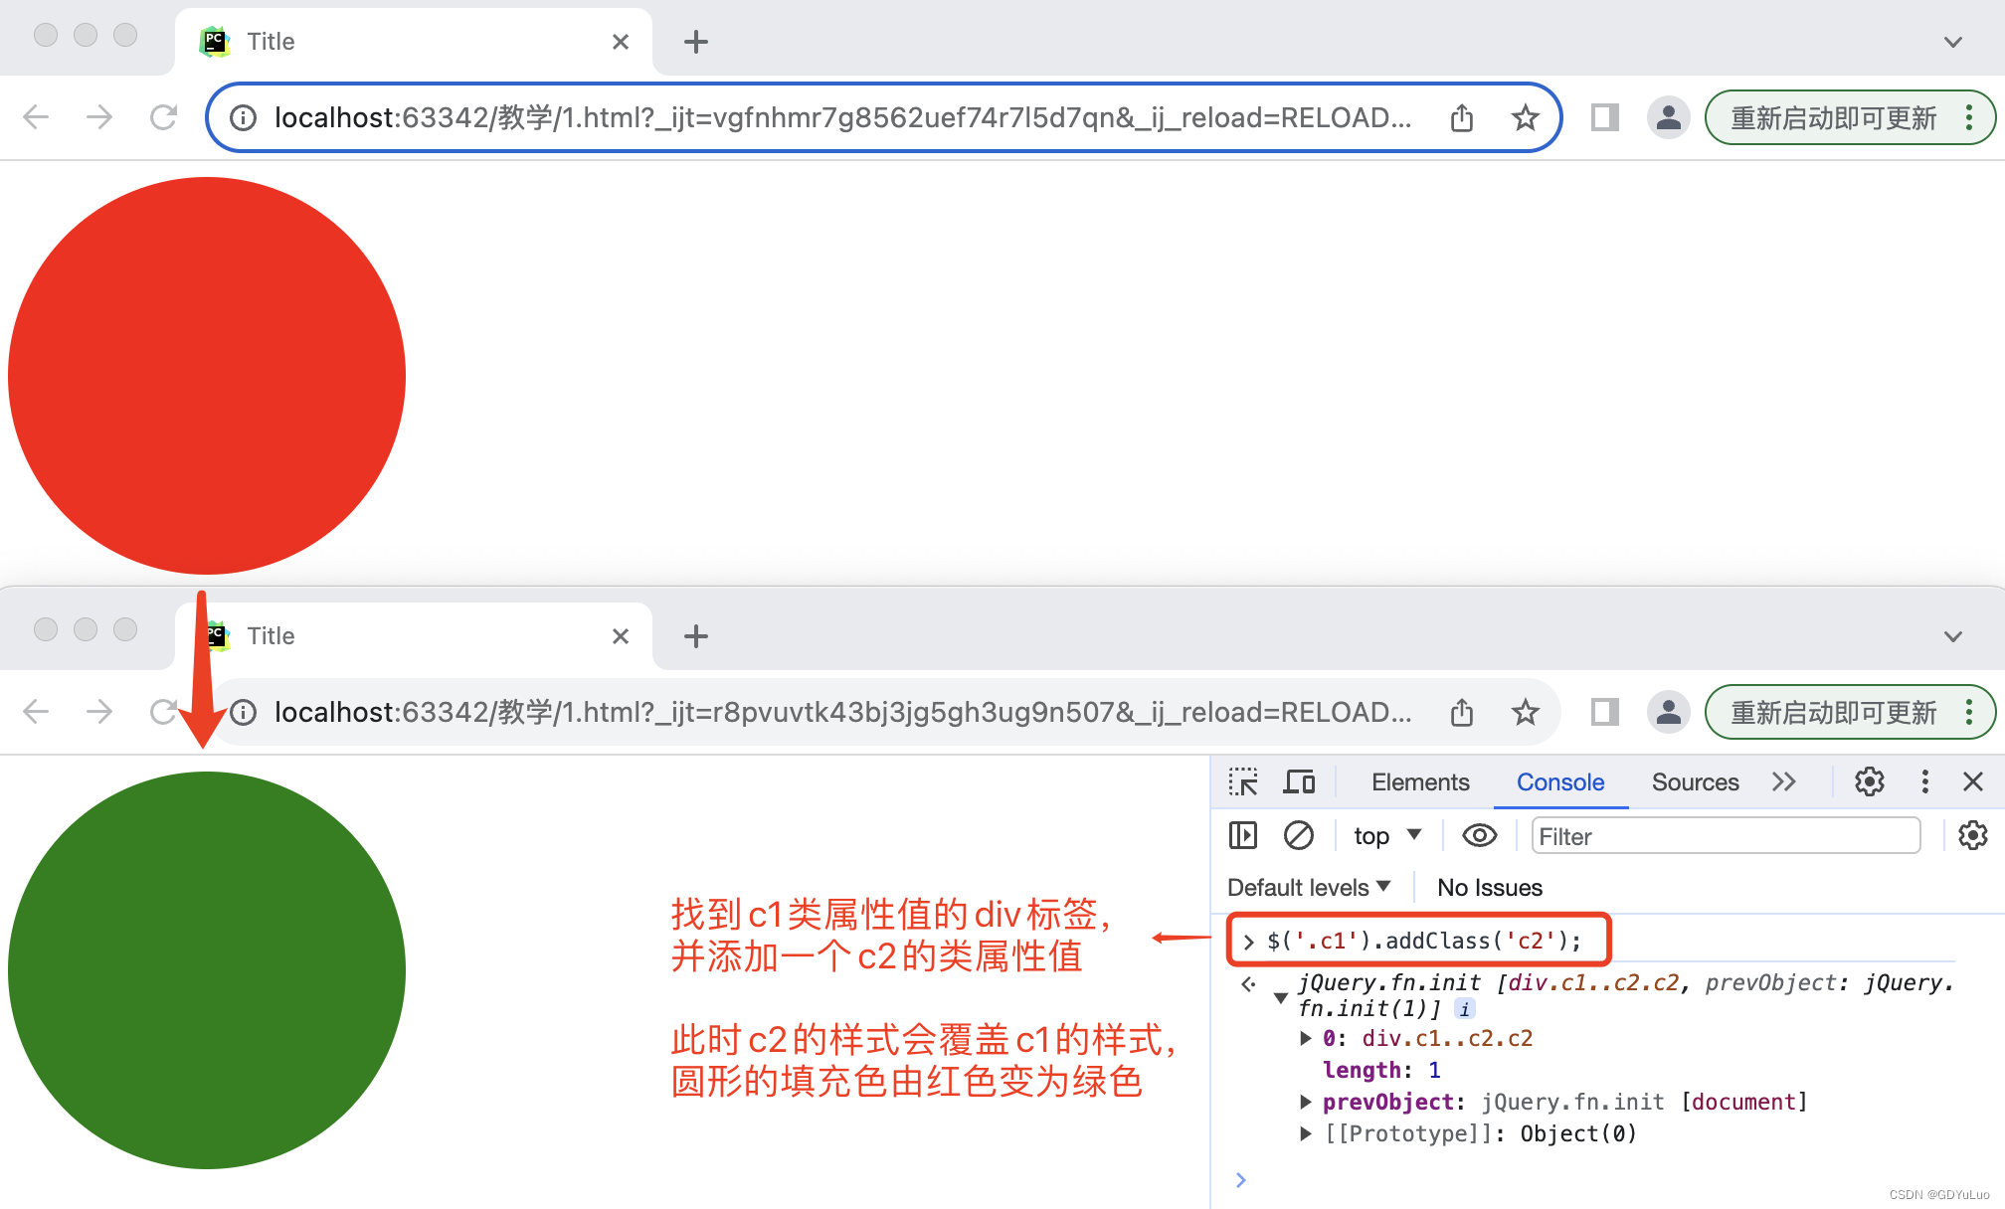Screen dimensions: 2005x1209
Task: Open the Default levels dropdown
Action: [1308, 888]
